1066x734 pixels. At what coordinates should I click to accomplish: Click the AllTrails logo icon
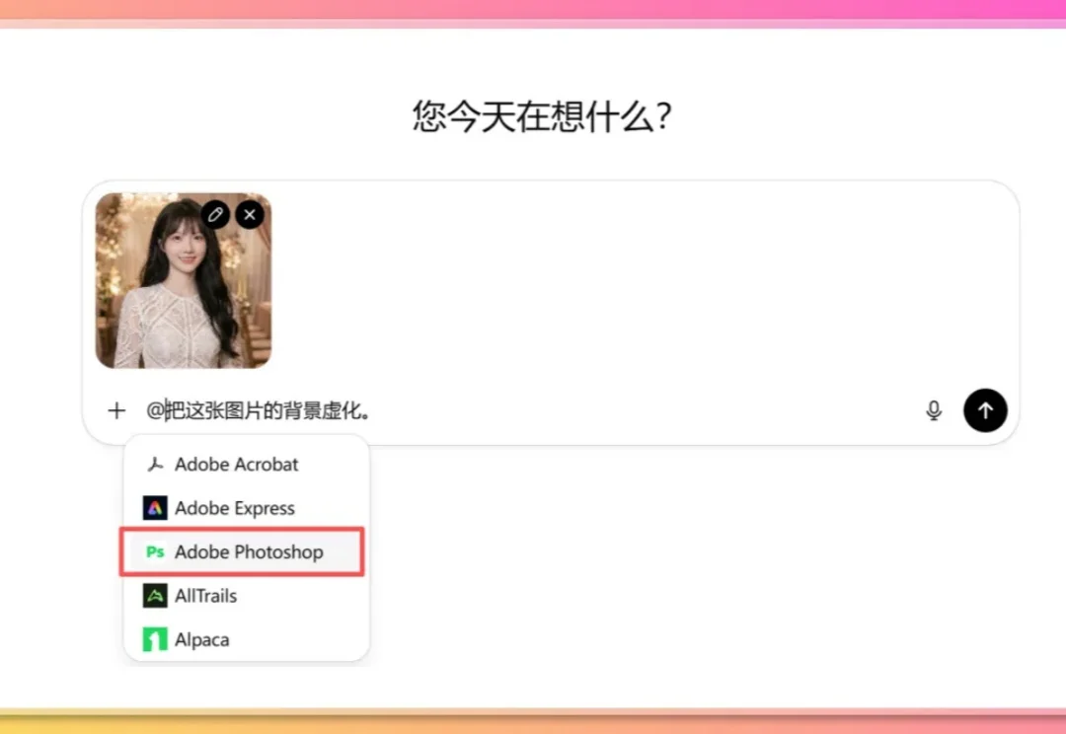(x=155, y=596)
